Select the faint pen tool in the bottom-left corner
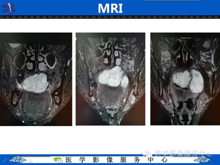This screenshot has width=220, height=165. tap(4, 160)
